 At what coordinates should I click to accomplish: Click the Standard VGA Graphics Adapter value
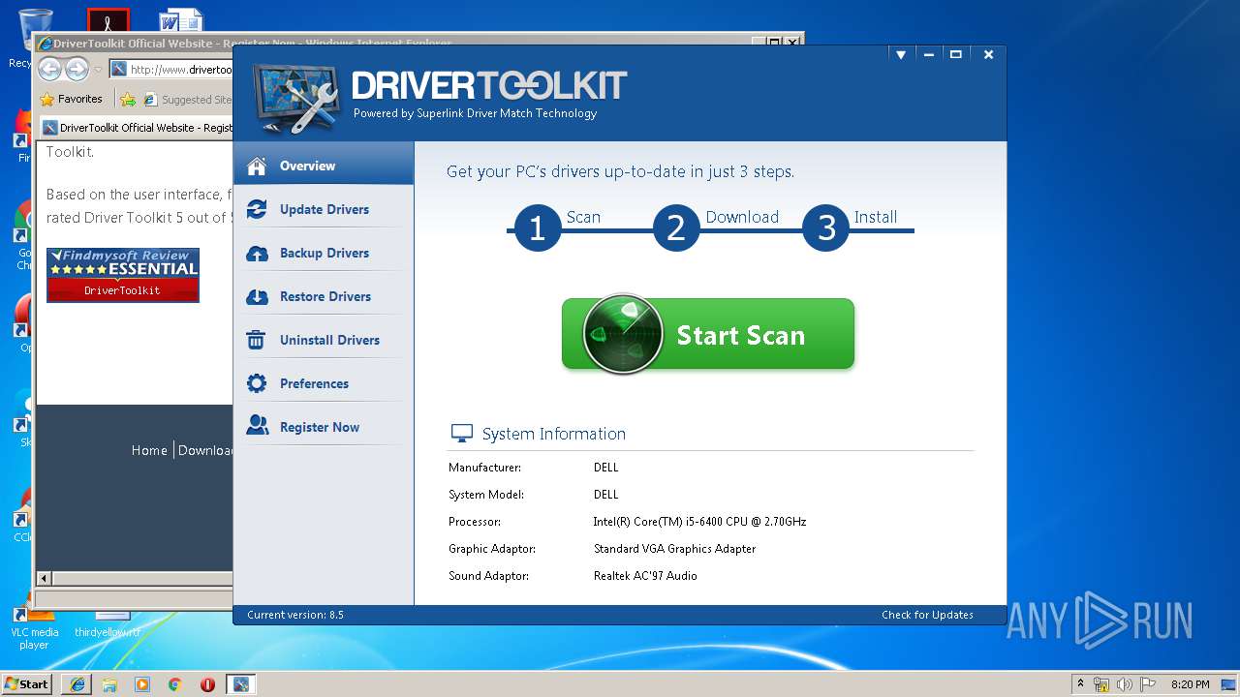[x=674, y=549]
